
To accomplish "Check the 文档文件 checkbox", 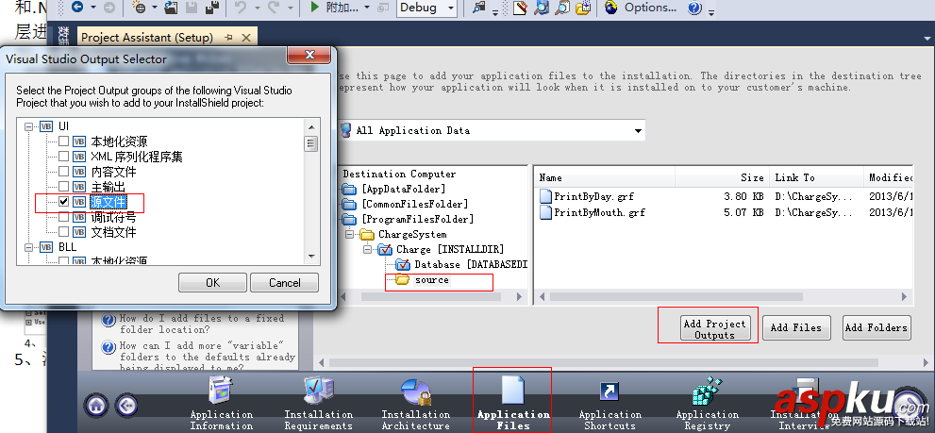I will point(63,231).
